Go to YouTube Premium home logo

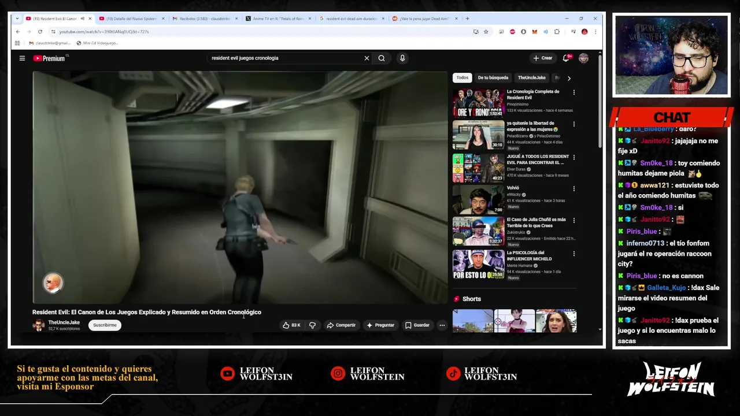[49, 58]
